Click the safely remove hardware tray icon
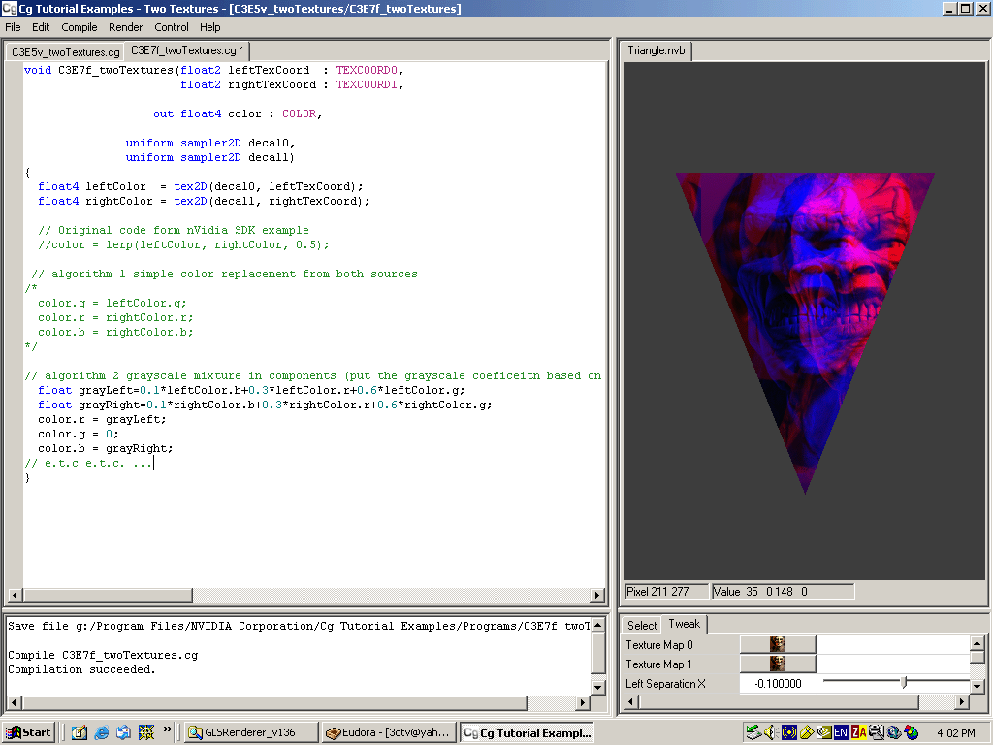 tap(753, 732)
